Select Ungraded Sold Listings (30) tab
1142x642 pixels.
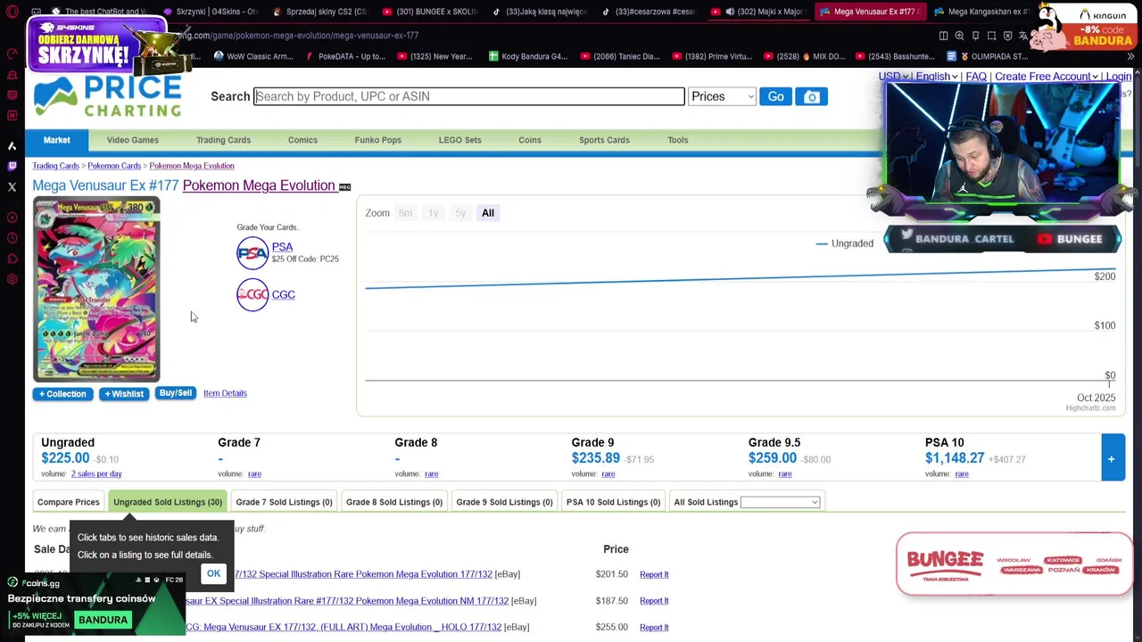(x=168, y=502)
